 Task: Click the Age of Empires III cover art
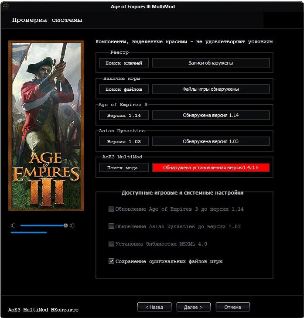coord(46,126)
